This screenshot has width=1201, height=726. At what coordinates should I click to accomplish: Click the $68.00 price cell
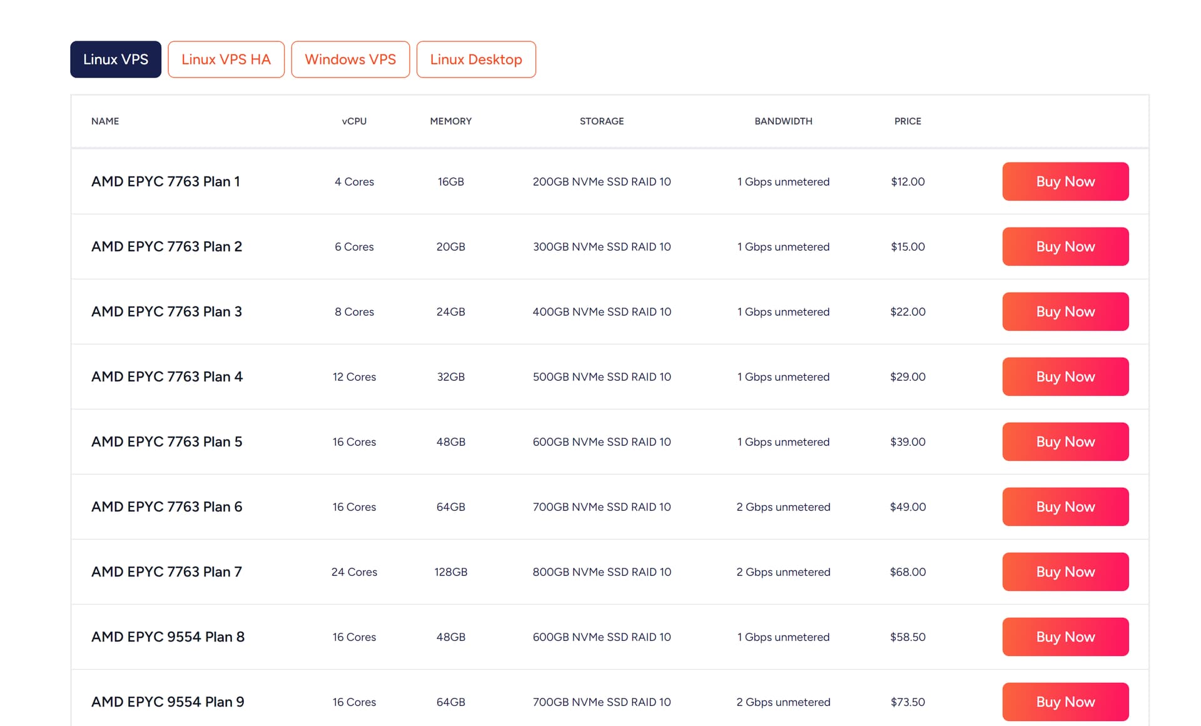click(908, 572)
